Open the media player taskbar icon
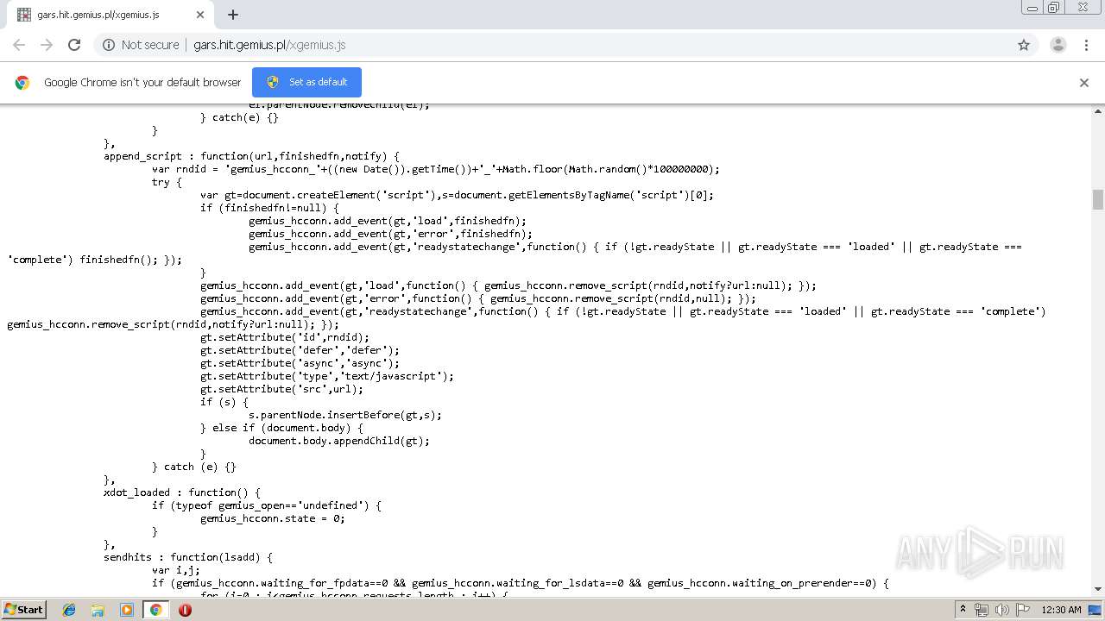The image size is (1105, 621). click(127, 610)
